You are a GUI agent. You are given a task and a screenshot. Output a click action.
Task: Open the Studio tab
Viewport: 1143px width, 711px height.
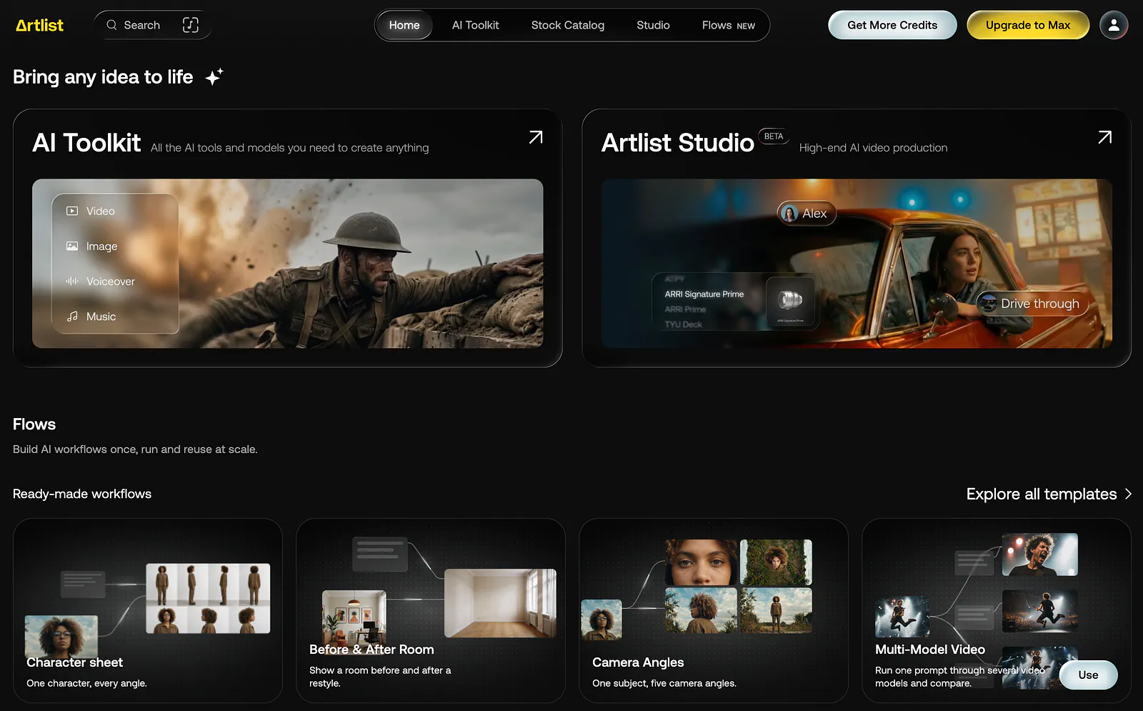(653, 25)
